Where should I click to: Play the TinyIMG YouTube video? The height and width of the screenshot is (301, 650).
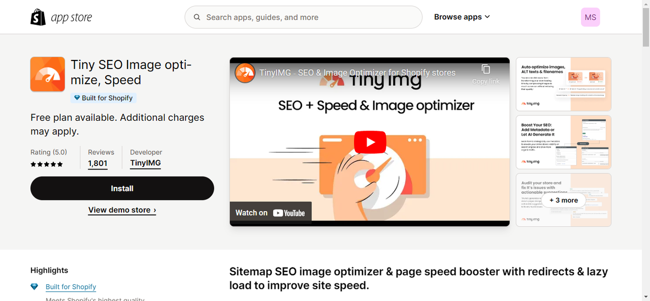coord(370,142)
